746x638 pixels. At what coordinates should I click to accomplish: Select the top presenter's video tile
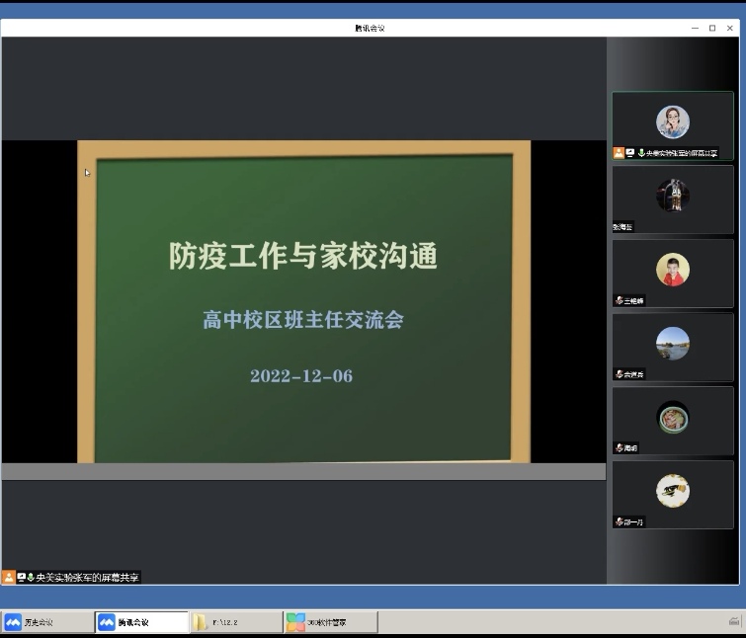pos(673,125)
